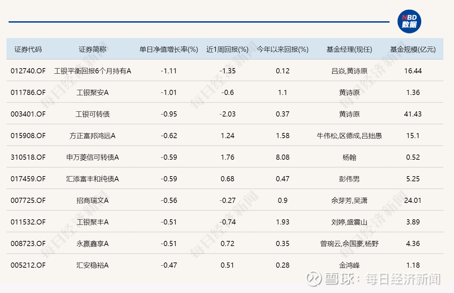
Task: Click manager name 杨翰
Action: pos(349,157)
